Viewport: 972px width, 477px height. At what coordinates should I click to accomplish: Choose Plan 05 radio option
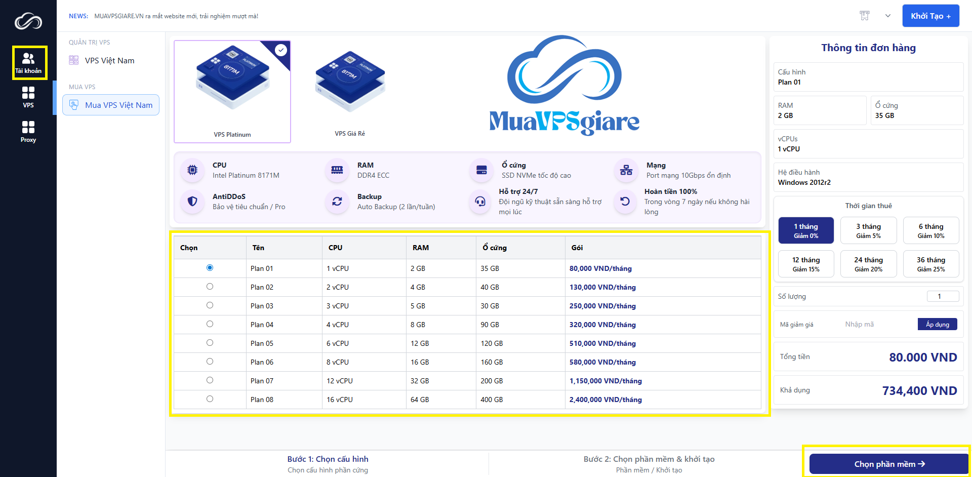tap(210, 343)
